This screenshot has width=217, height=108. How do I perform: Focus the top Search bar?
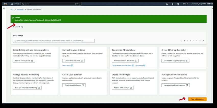(51, 4)
